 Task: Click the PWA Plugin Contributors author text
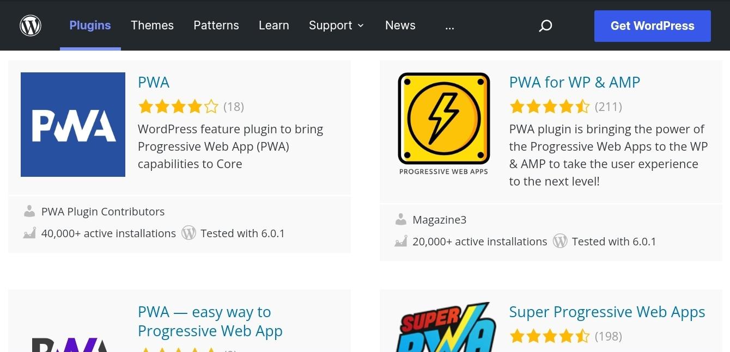pos(103,212)
